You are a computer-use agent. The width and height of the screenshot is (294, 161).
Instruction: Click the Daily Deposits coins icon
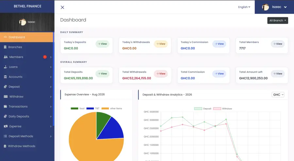[x=5, y=116]
